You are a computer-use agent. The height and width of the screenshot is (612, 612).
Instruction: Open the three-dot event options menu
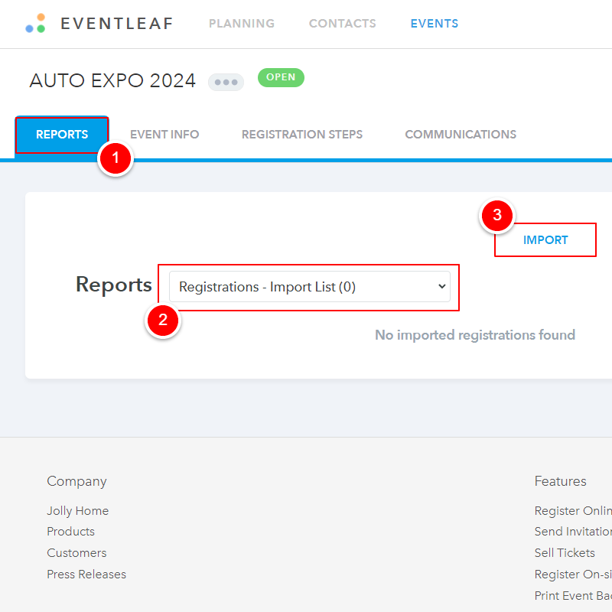pos(226,82)
